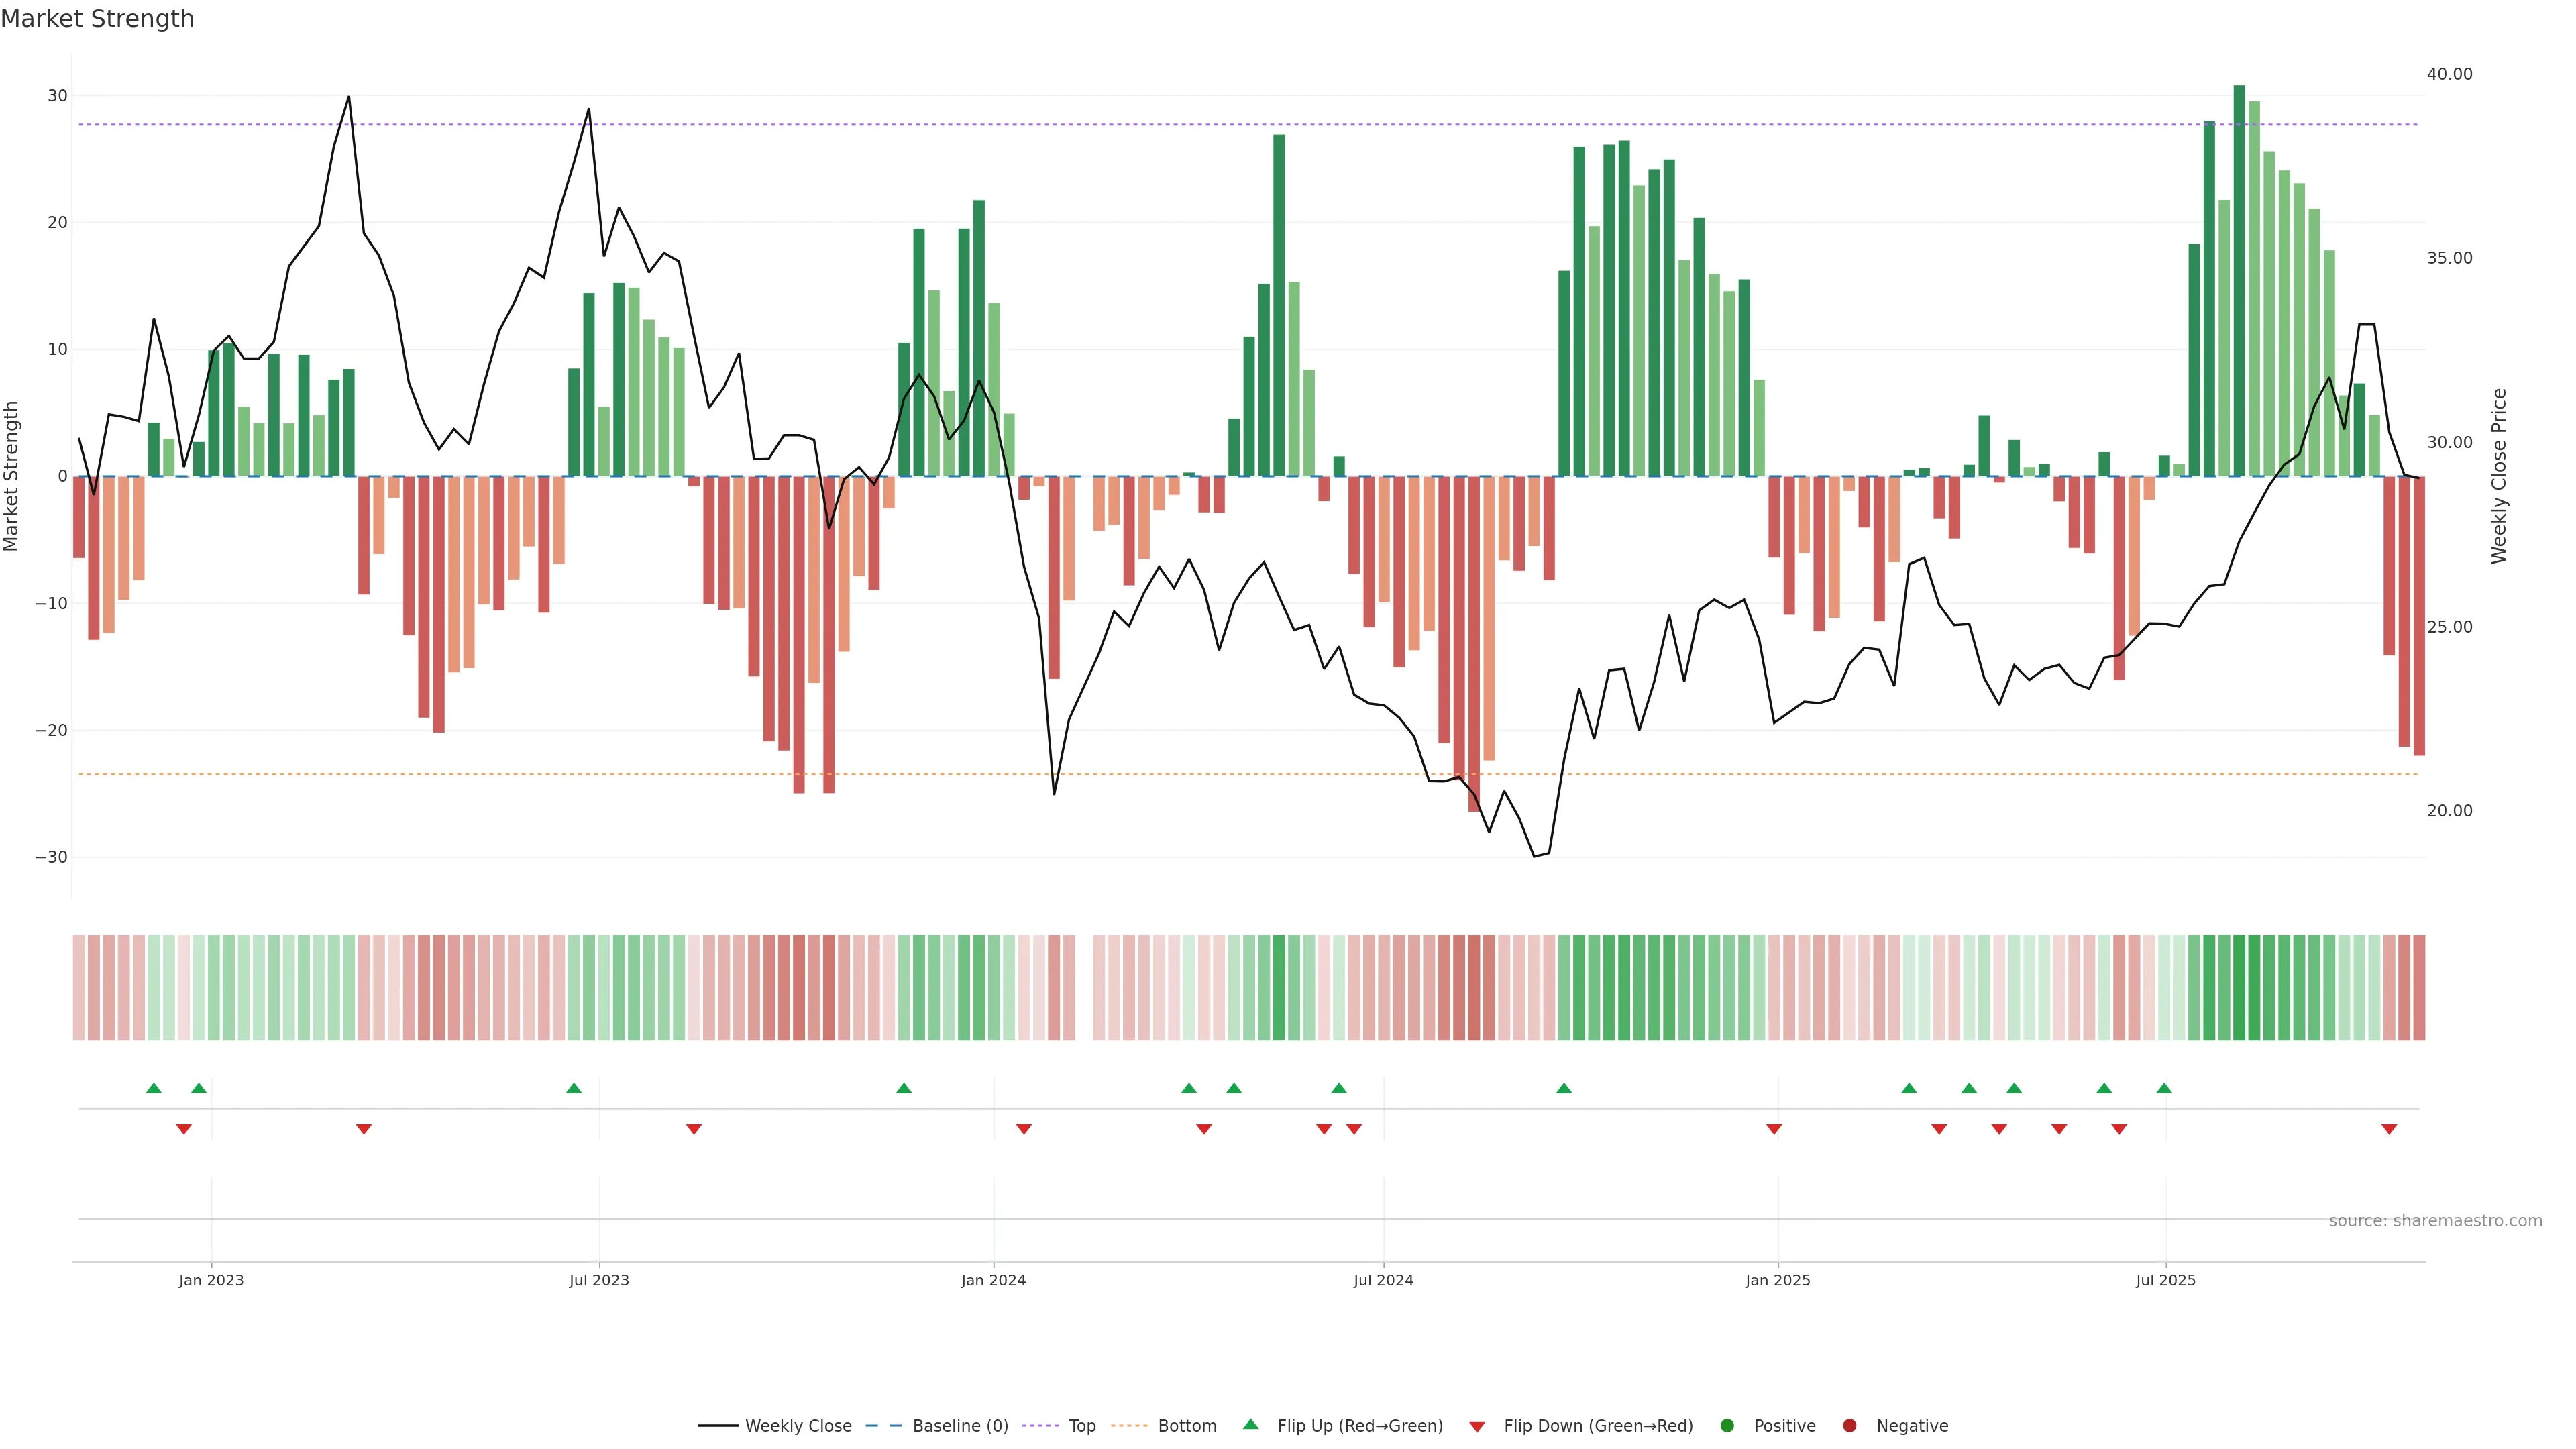Click the source: sharemaestro.com text
The image size is (2576, 1449).
pyautogui.click(x=2435, y=1221)
